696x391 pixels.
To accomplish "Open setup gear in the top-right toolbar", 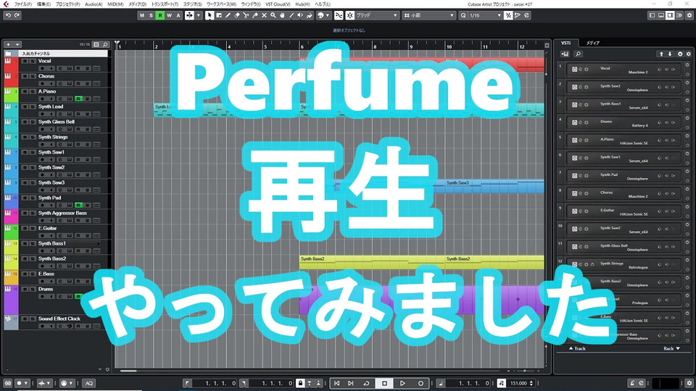I will coord(689,15).
